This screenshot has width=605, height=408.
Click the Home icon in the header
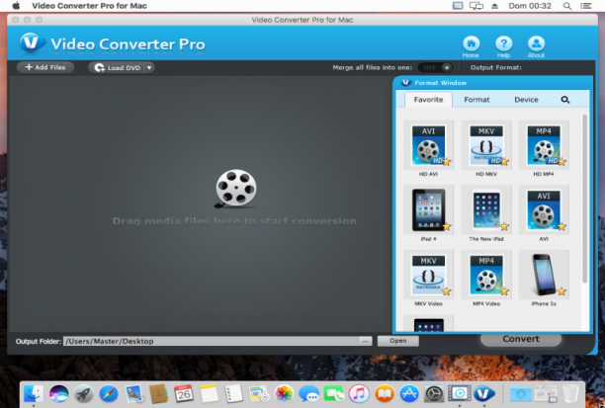tap(472, 44)
